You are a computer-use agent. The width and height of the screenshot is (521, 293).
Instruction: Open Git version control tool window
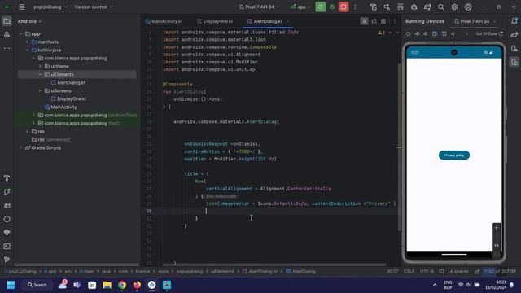7,260
